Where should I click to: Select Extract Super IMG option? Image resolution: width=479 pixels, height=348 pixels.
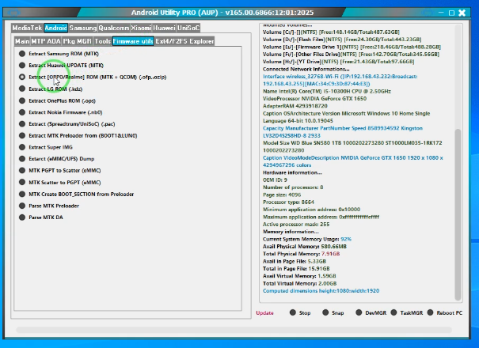[45, 147]
